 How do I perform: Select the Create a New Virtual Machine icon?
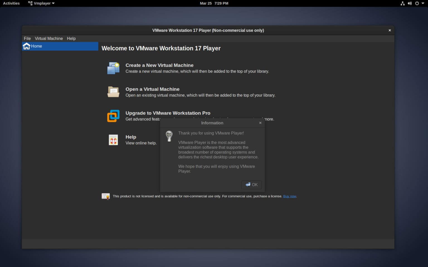click(x=113, y=68)
